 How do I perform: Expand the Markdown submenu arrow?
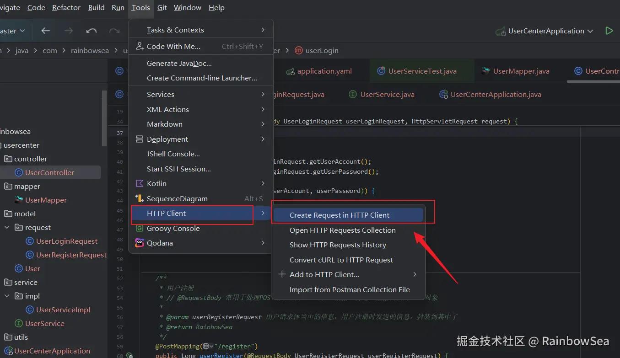[x=263, y=124]
